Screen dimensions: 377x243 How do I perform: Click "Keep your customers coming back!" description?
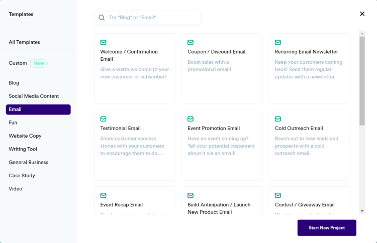309,69
